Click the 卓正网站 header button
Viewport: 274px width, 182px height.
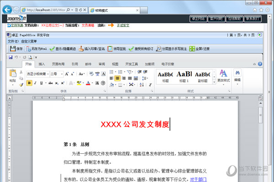[198, 19]
